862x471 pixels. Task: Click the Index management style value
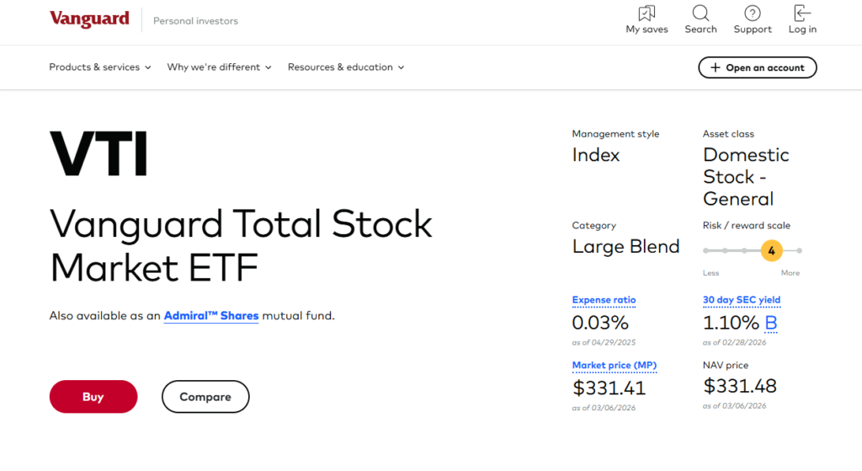click(596, 155)
